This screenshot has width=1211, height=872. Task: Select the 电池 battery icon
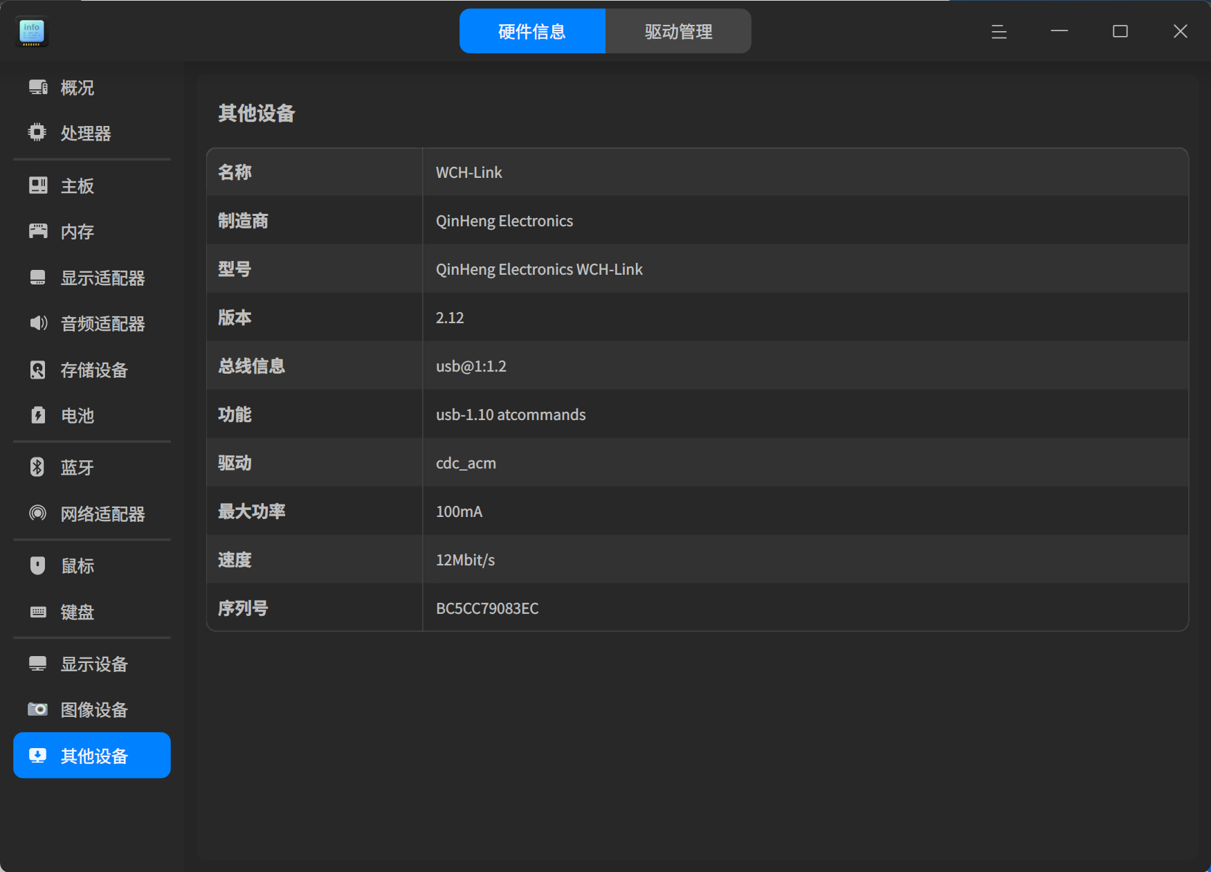point(38,415)
